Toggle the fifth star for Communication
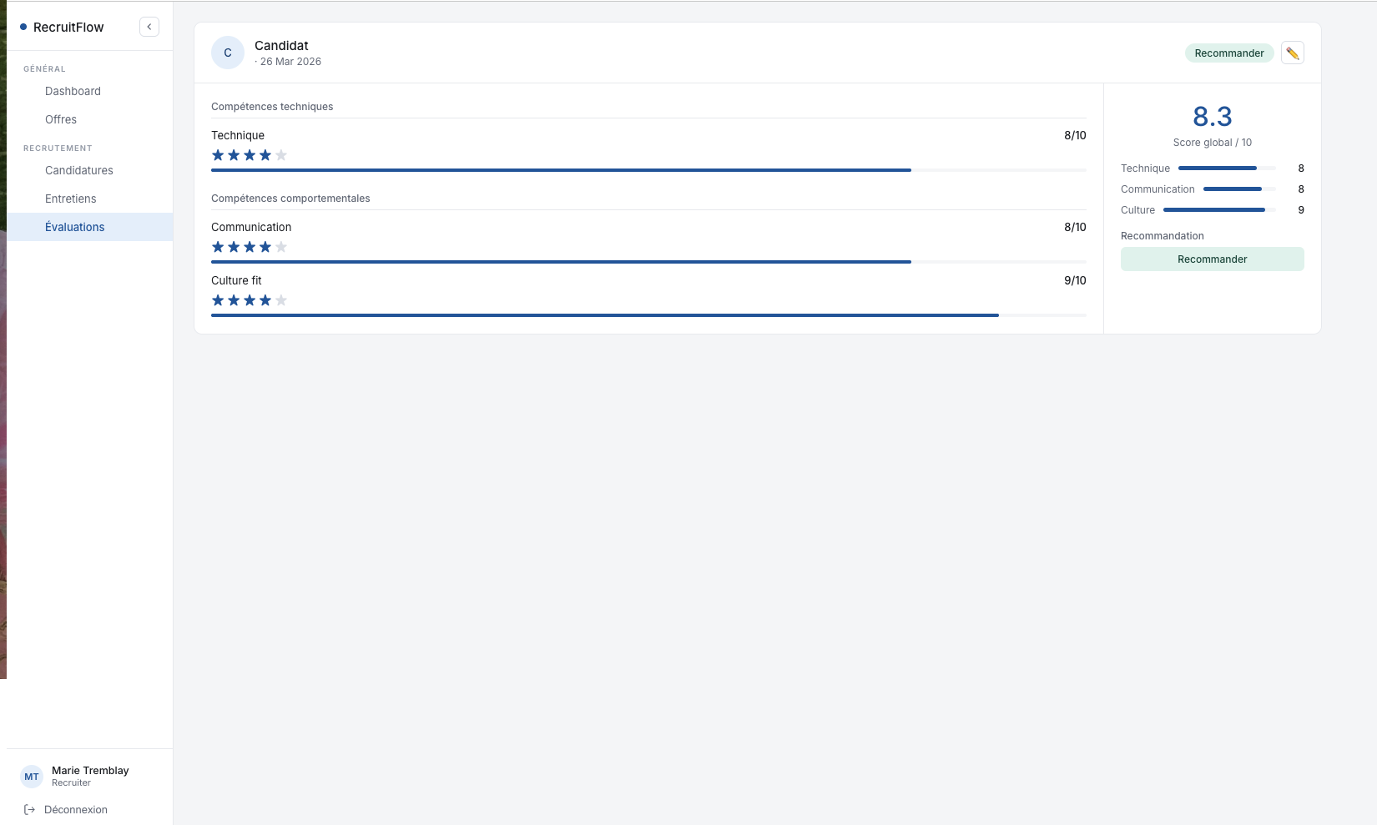The height and width of the screenshot is (825, 1377). tap(281, 246)
